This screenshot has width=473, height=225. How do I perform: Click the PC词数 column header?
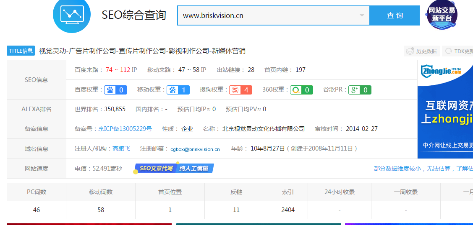click(x=37, y=192)
